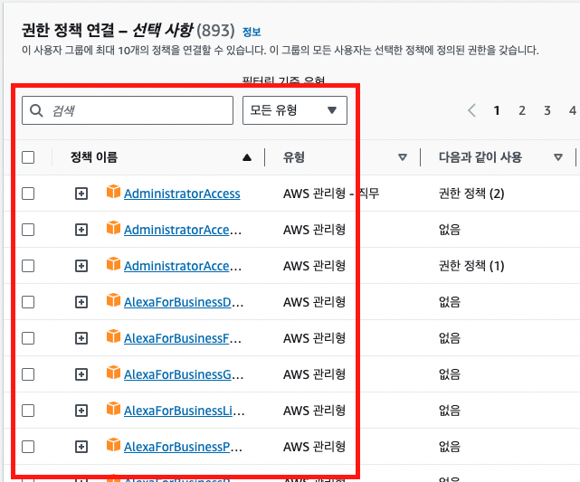Click the policy icon beside AlexaForBusinessD…
This screenshot has height=482, width=580.
click(113, 300)
